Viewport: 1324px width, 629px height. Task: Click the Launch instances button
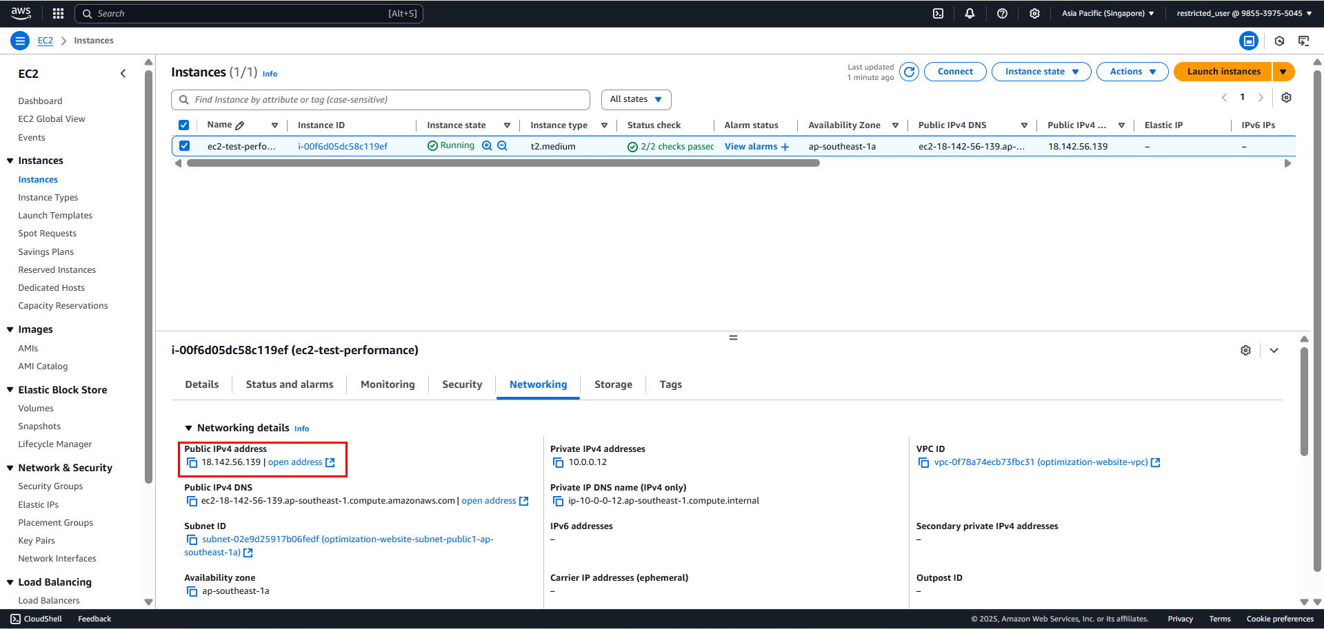1223,72
